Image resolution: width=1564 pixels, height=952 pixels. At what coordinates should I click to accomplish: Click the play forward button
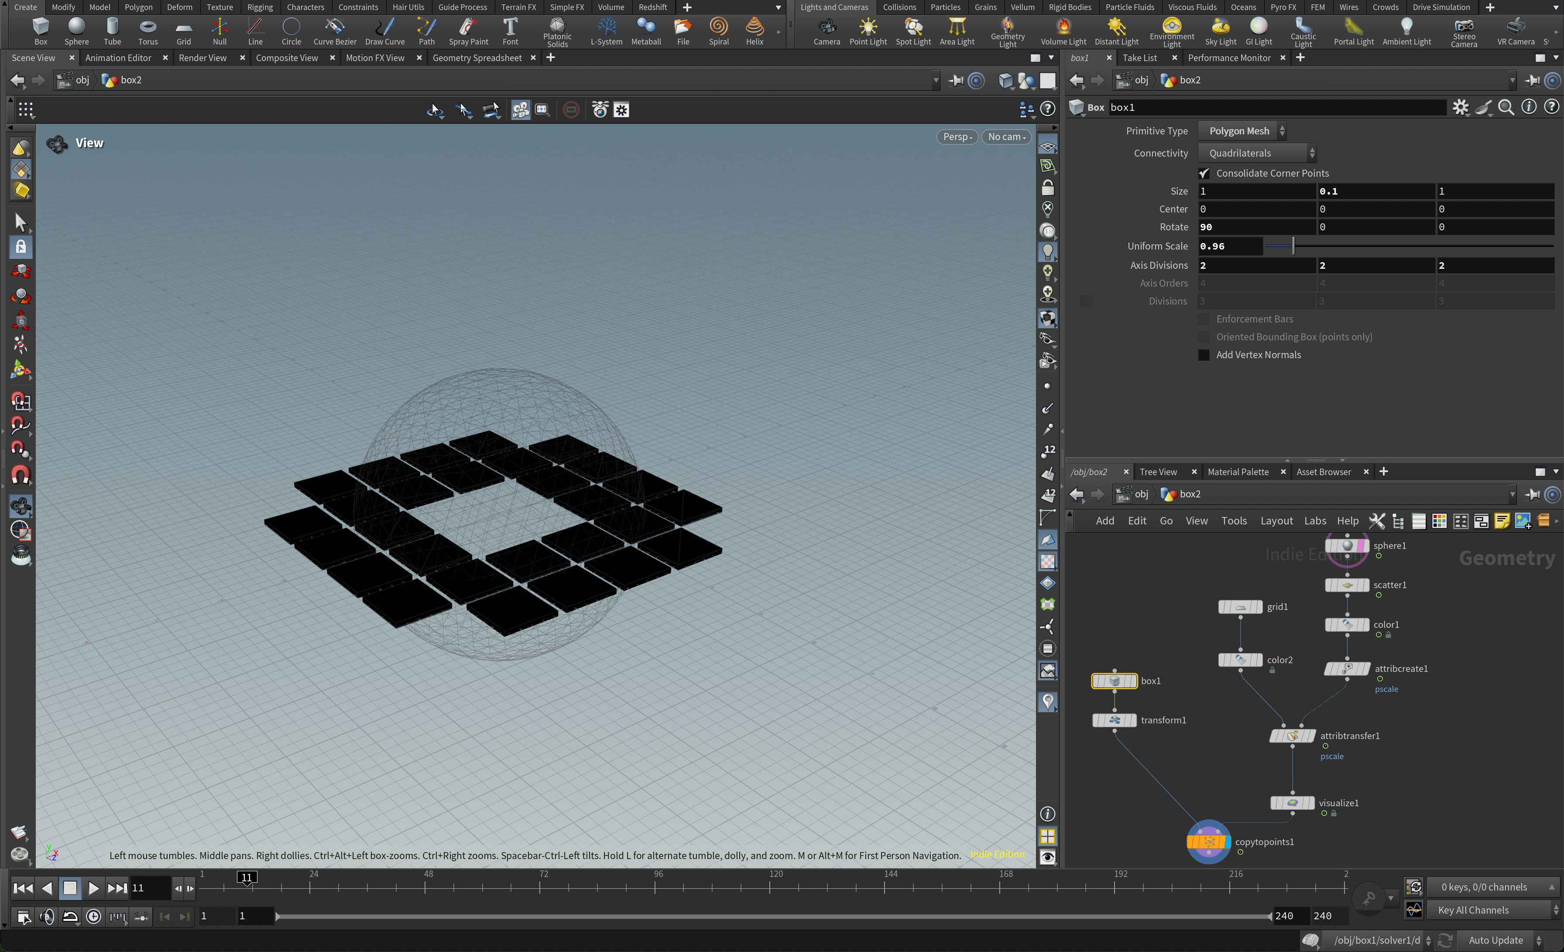pyautogui.click(x=93, y=888)
